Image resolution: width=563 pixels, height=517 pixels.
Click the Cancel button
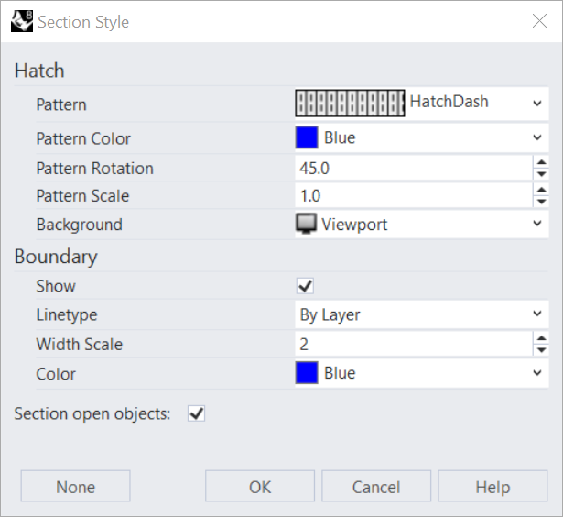point(376,487)
